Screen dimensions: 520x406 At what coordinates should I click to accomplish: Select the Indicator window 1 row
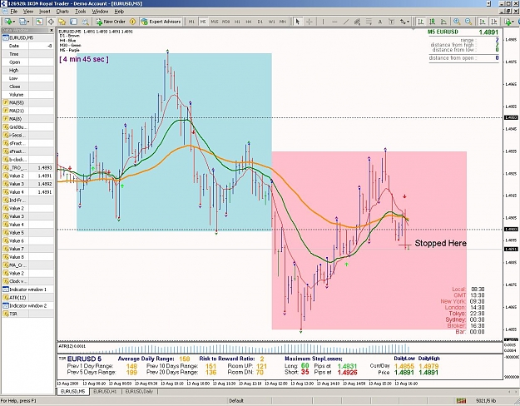27,290
